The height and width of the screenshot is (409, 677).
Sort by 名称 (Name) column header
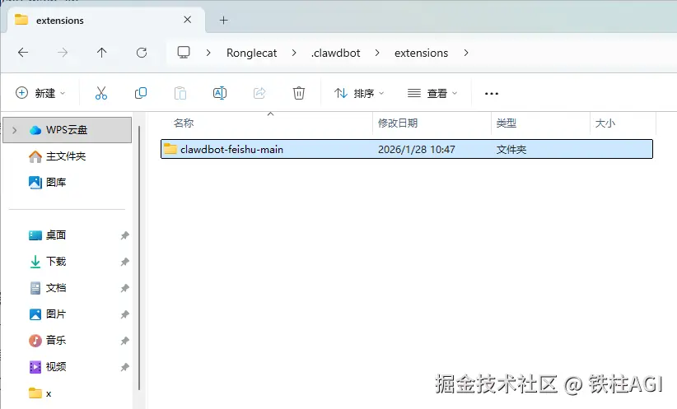[x=184, y=123]
